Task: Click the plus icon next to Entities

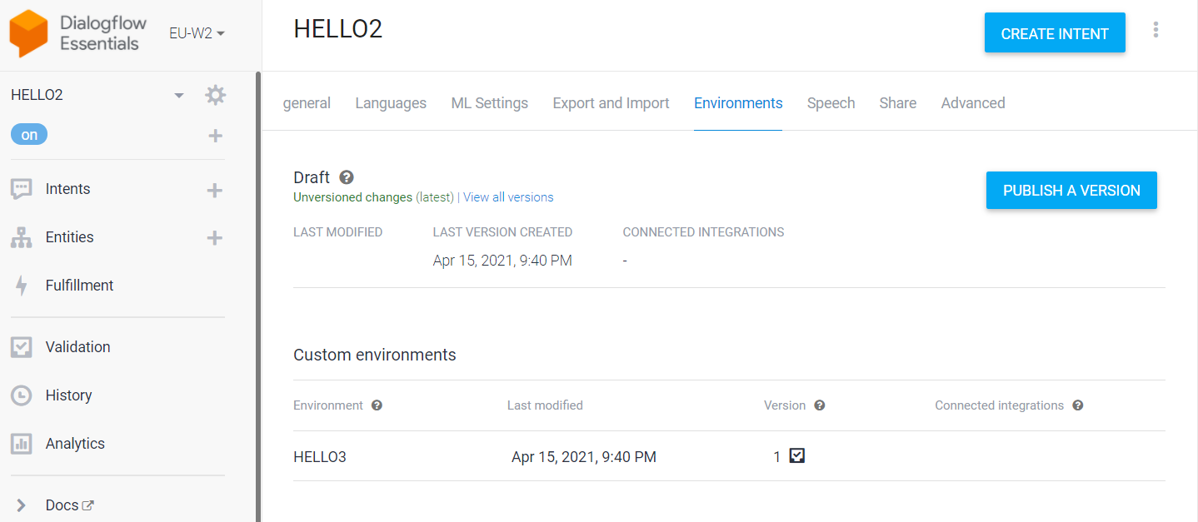Action: pos(215,238)
